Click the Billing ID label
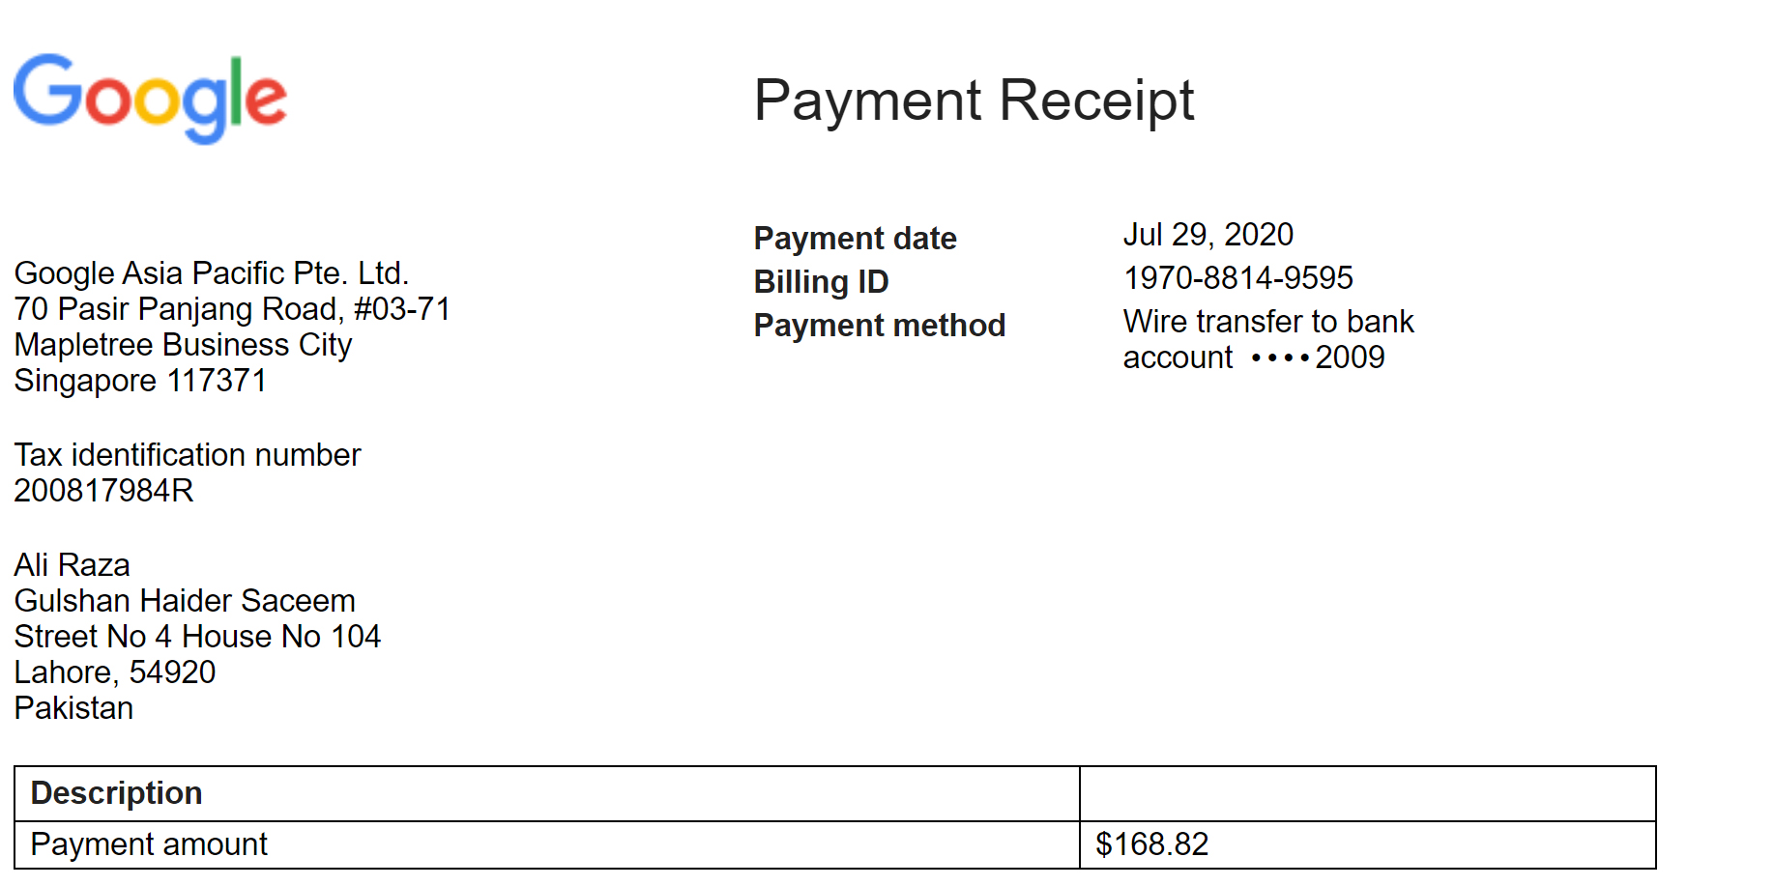The image size is (1775, 886). [x=821, y=281]
